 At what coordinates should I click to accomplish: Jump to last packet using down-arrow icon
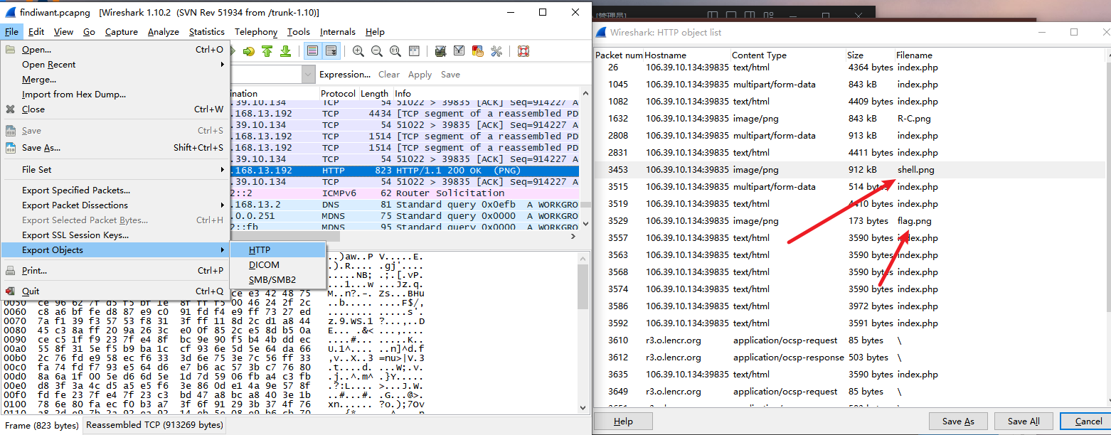pyautogui.click(x=285, y=51)
